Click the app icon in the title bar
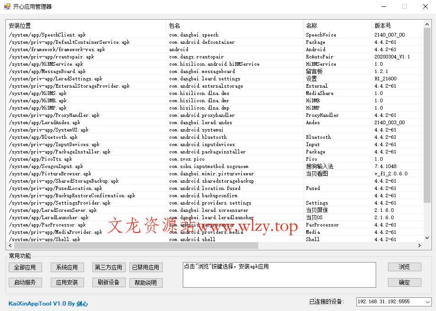The width and height of the screenshot is (436, 311). [x=8, y=6]
